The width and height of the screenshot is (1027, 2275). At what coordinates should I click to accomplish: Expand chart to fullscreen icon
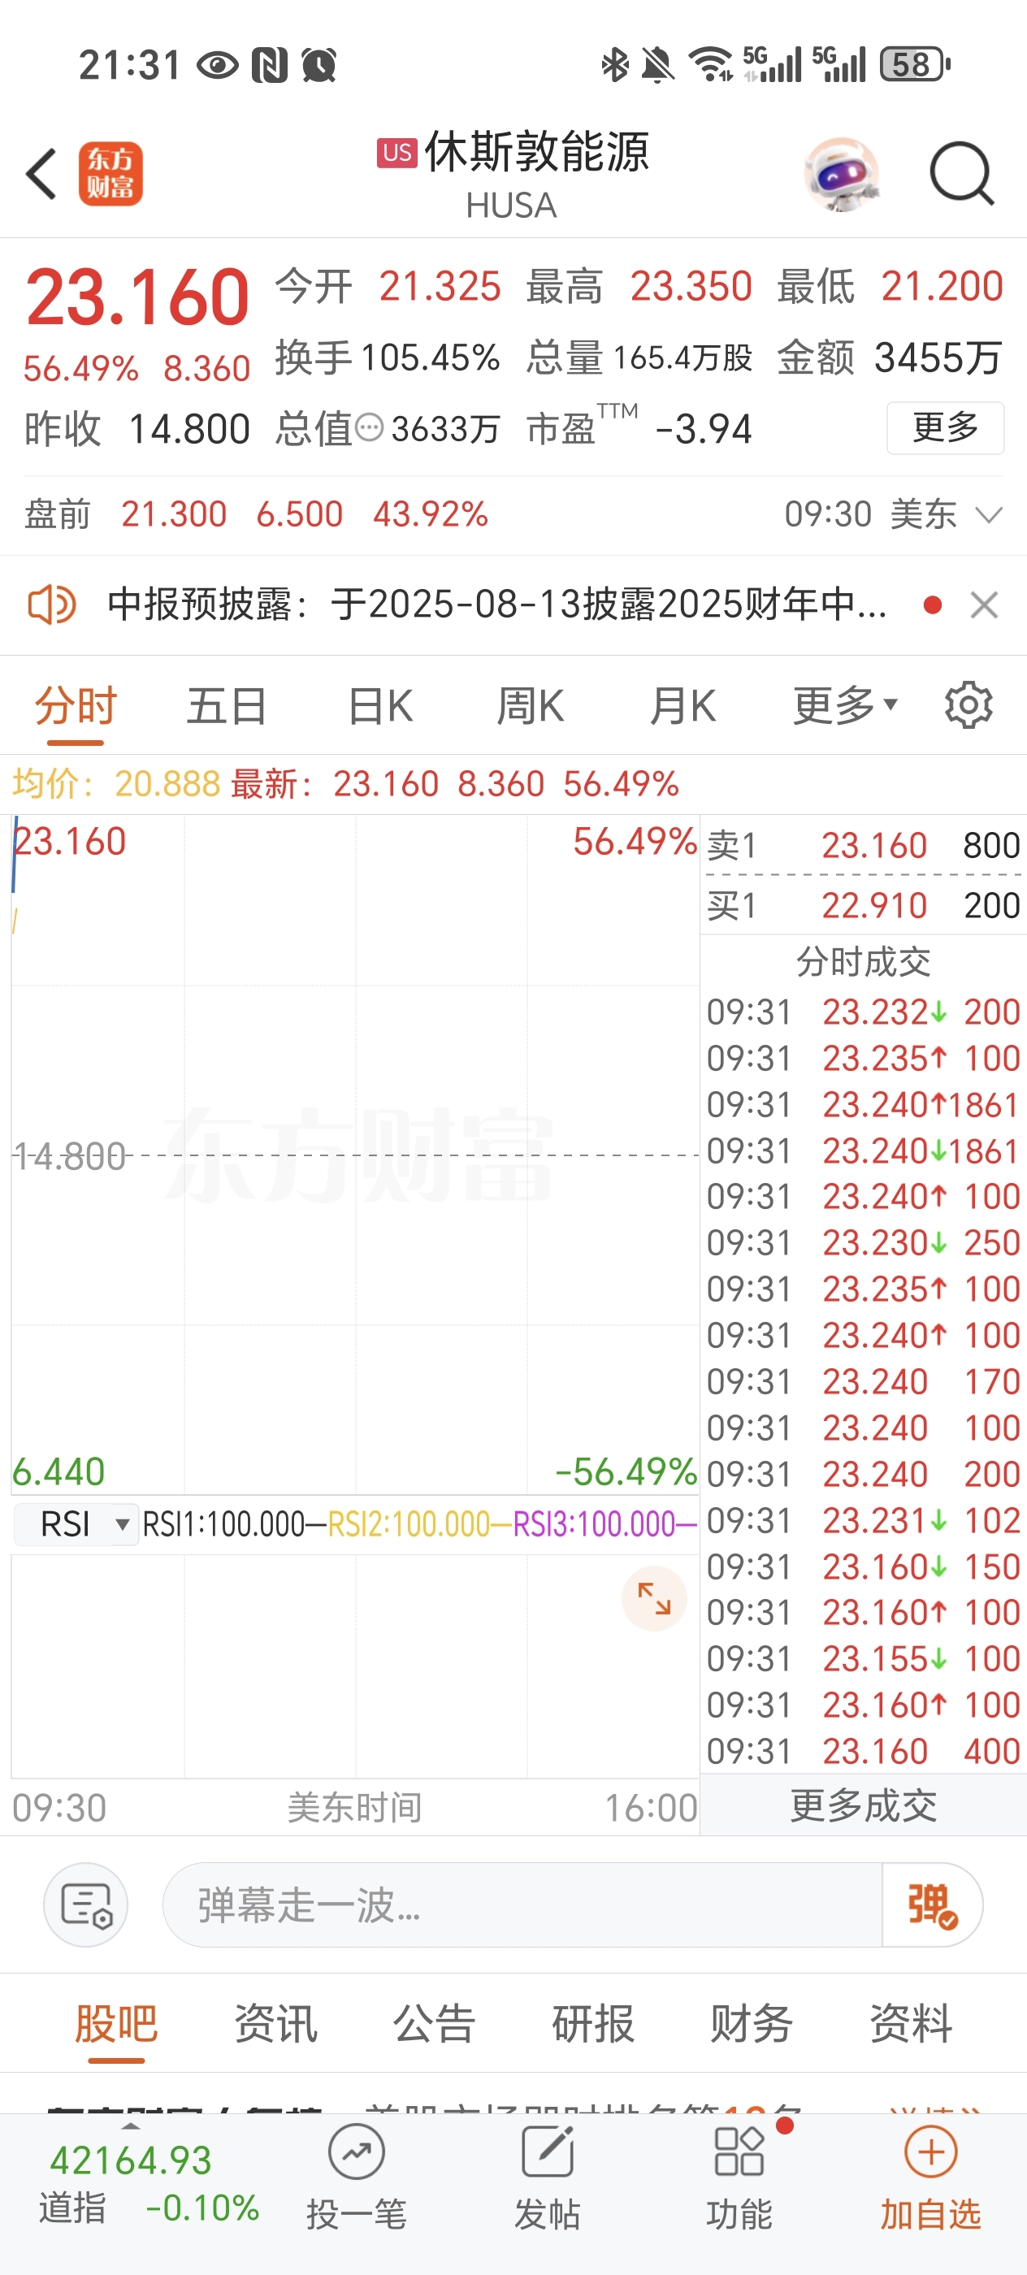pyautogui.click(x=654, y=1598)
